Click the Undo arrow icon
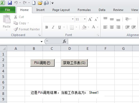The width and height of the screenshot is (139, 103). point(16,3)
